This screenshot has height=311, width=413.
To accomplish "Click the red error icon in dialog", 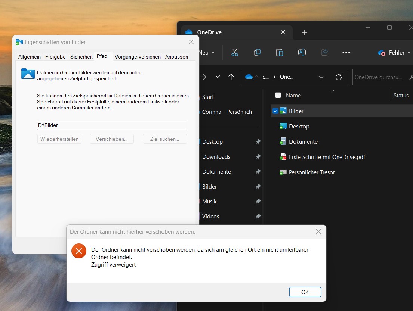I will (x=79, y=251).
